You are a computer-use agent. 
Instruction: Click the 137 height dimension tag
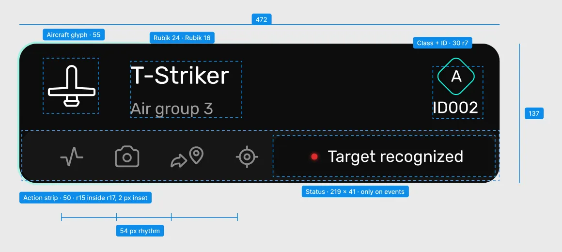[x=534, y=113]
